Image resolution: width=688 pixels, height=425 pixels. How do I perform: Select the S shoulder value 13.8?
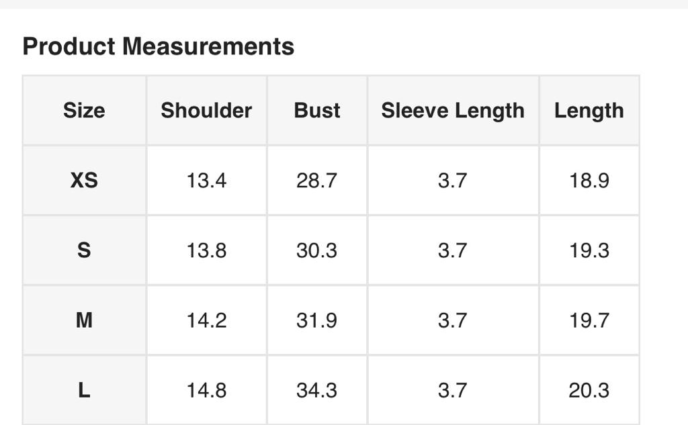point(206,250)
